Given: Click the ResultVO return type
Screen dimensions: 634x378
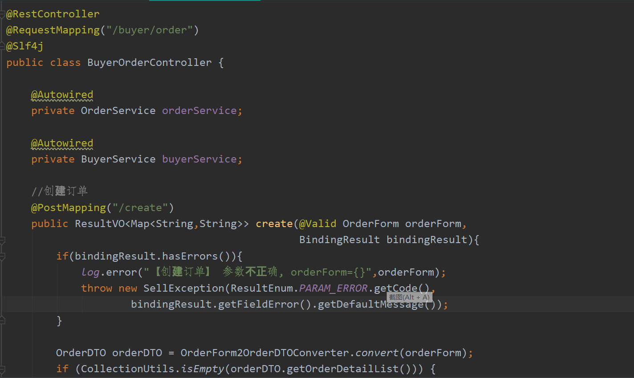Looking at the screenshot, I should point(100,224).
